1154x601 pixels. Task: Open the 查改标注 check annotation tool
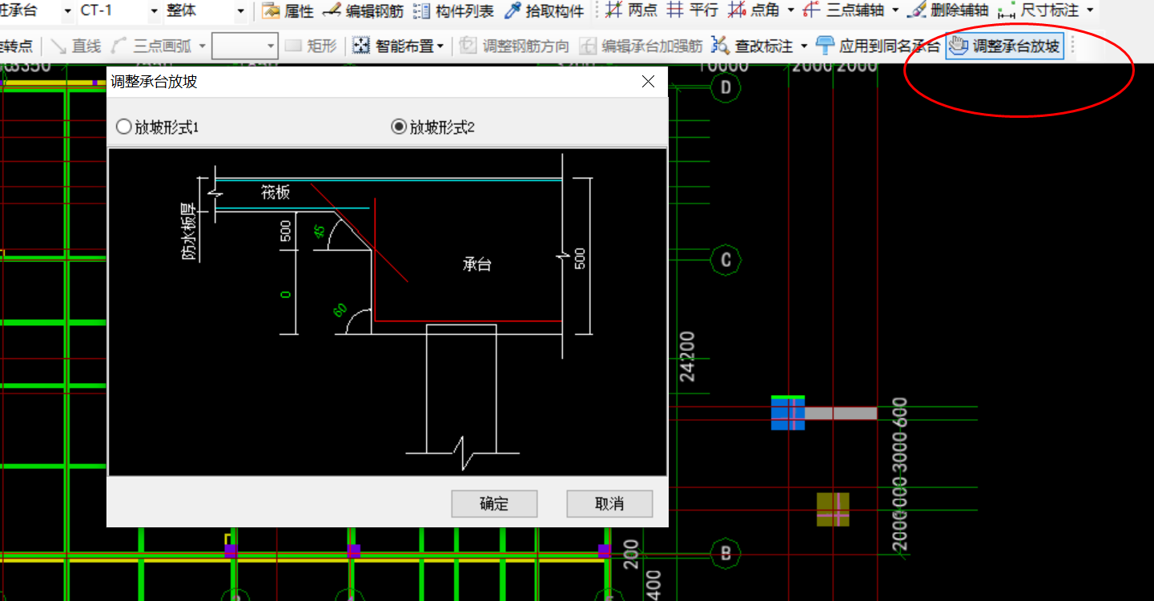tap(752, 46)
